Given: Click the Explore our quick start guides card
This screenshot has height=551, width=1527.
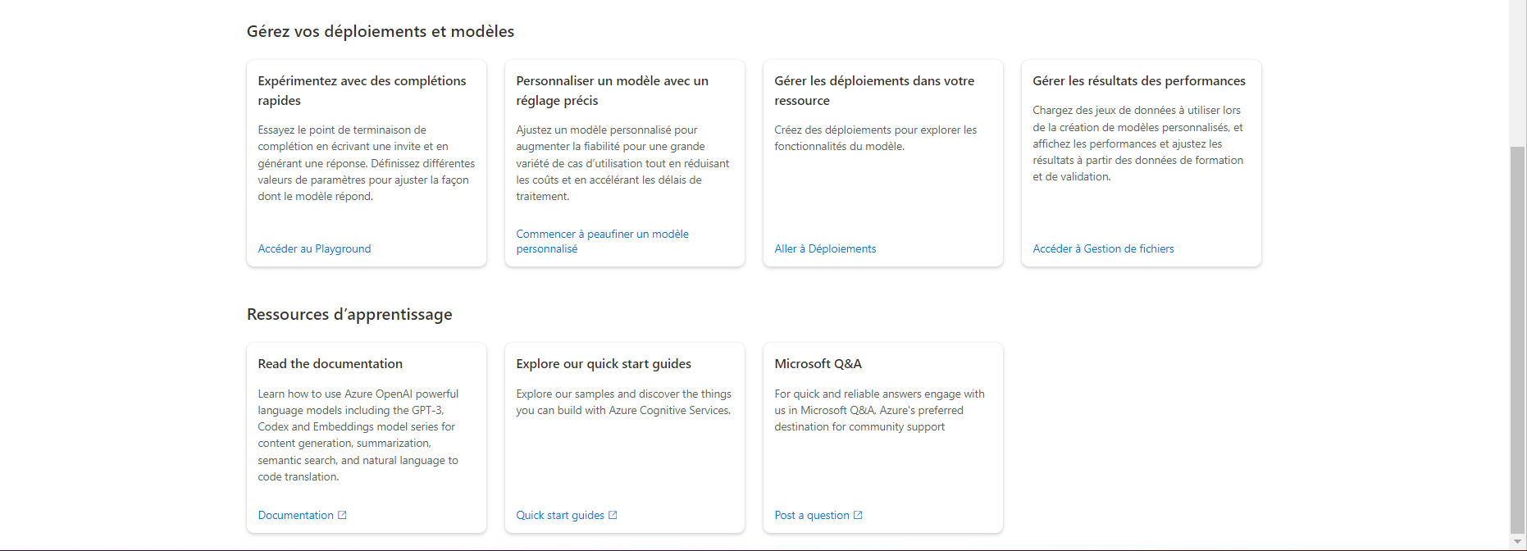Looking at the screenshot, I should click(624, 439).
